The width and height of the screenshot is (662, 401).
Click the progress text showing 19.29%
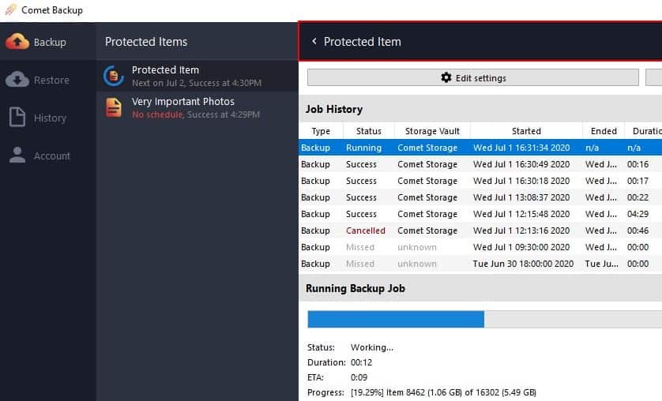coord(443,392)
